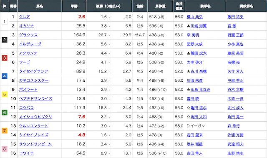Select the red win odds 2.6
This screenshot has height=158, width=267.
pos(82,17)
